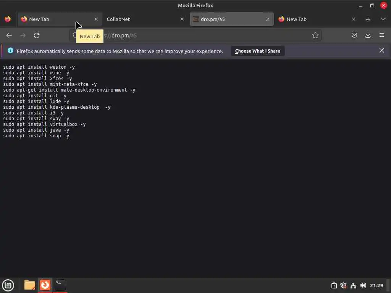Click the line 'sudo apt install weston -y'
Screen dimensions: 391x293
(39, 67)
